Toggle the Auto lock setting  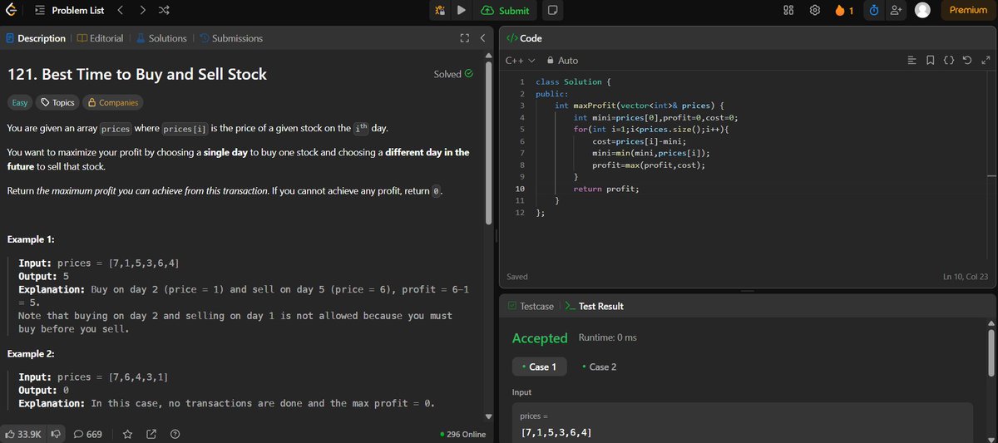pos(561,61)
